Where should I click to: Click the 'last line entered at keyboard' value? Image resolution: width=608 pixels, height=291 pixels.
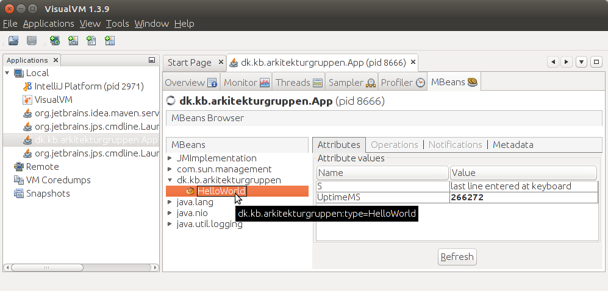click(510, 186)
